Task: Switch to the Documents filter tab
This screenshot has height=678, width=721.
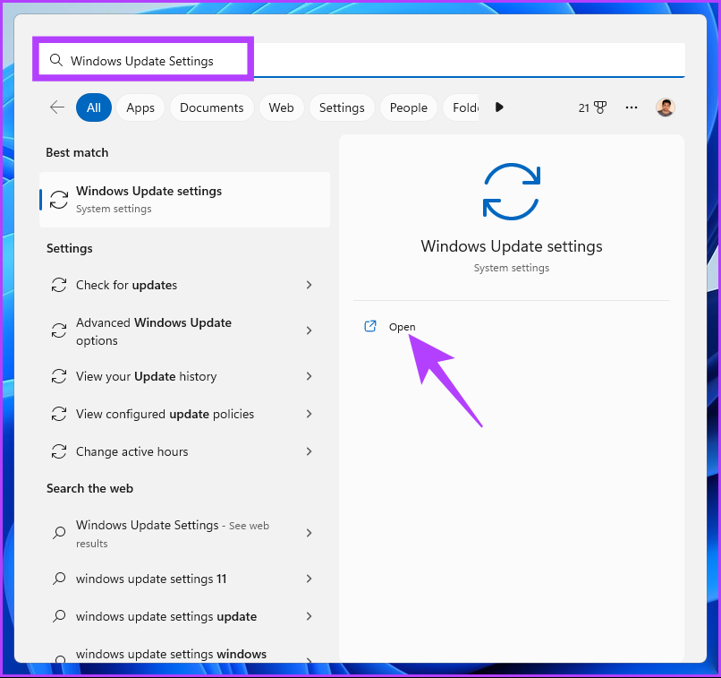Action: coord(211,107)
